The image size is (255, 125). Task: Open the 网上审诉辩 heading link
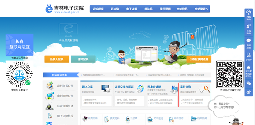click(154, 87)
